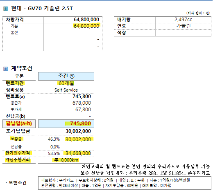213x191 pixels.
Task: Click the '선납금' label in the 0.0% row
Action: [16, 147]
